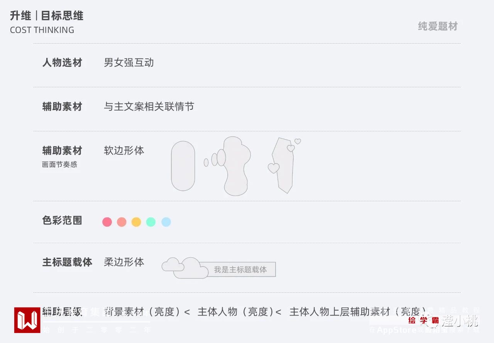Pick the pink color dot
Image resolution: width=494 pixels, height=343 pixels.
(x=107, y=222)
